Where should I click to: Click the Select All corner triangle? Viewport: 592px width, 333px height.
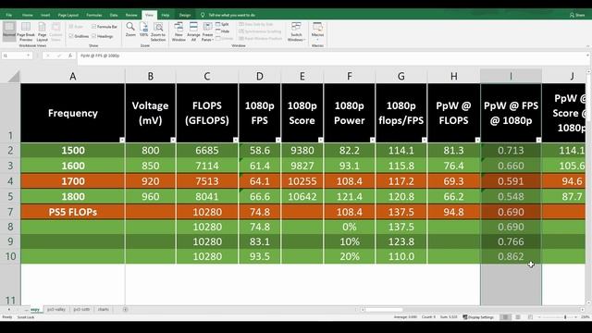[x=14, y=77]
